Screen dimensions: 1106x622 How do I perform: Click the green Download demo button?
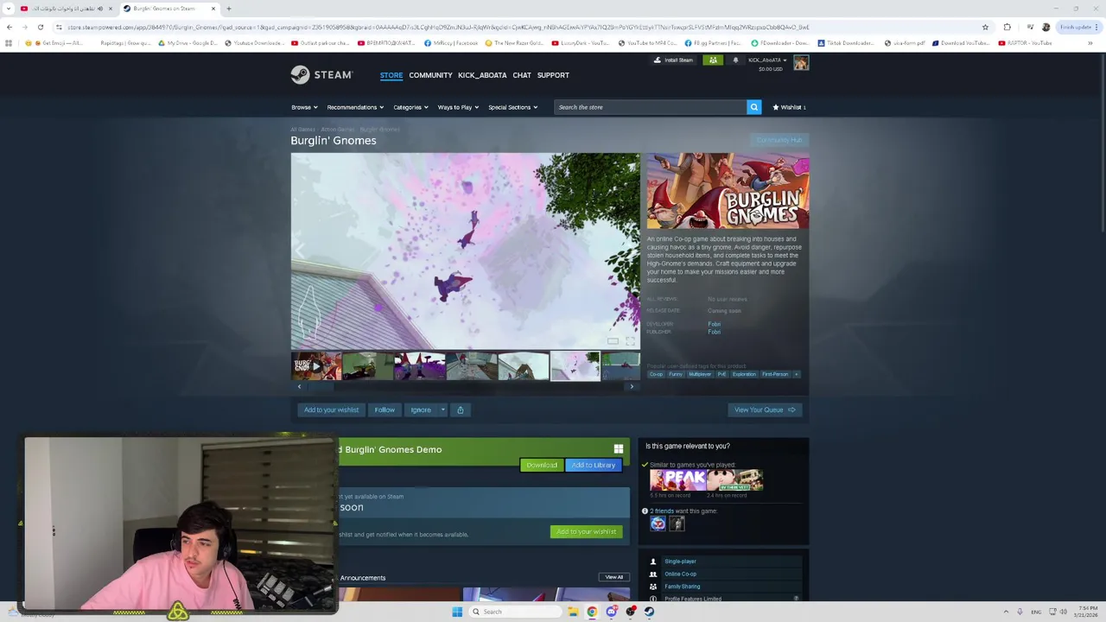pos(542,465)
